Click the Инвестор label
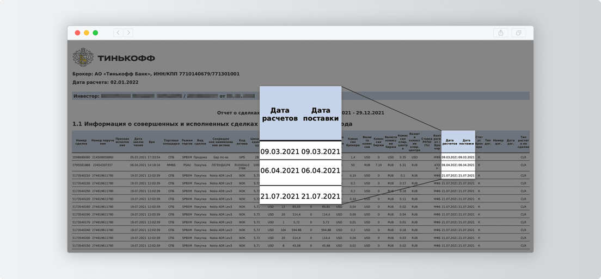 pos(86,96)
